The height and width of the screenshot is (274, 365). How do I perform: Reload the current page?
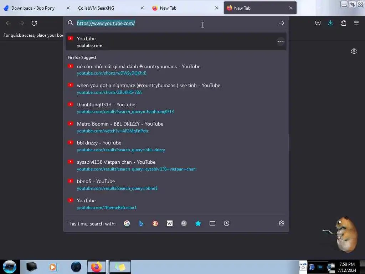tap(34, 23)
